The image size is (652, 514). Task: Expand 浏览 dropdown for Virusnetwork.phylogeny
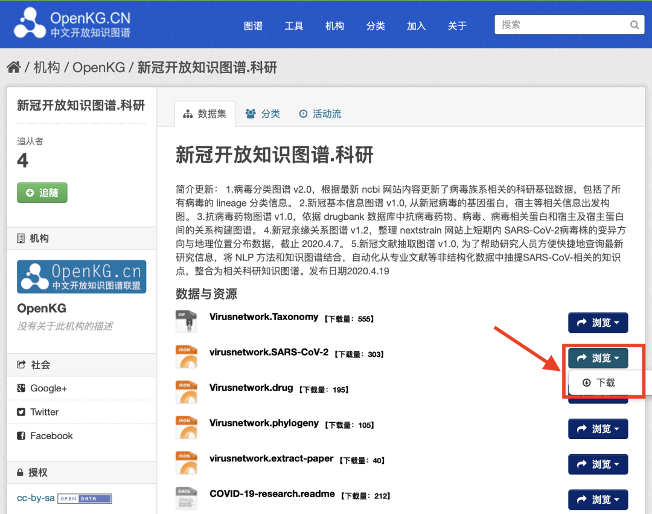click(598, 429)
